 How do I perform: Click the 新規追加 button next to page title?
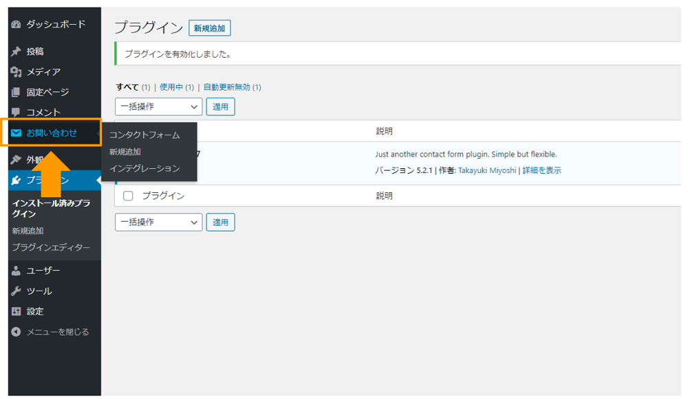pos(209,28)
